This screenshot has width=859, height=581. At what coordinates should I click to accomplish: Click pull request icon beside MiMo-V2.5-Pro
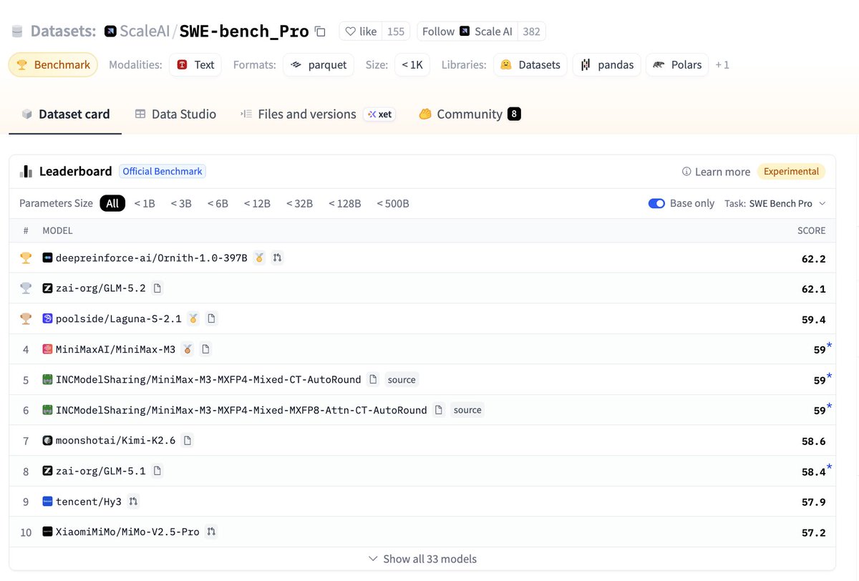[211, 532]
